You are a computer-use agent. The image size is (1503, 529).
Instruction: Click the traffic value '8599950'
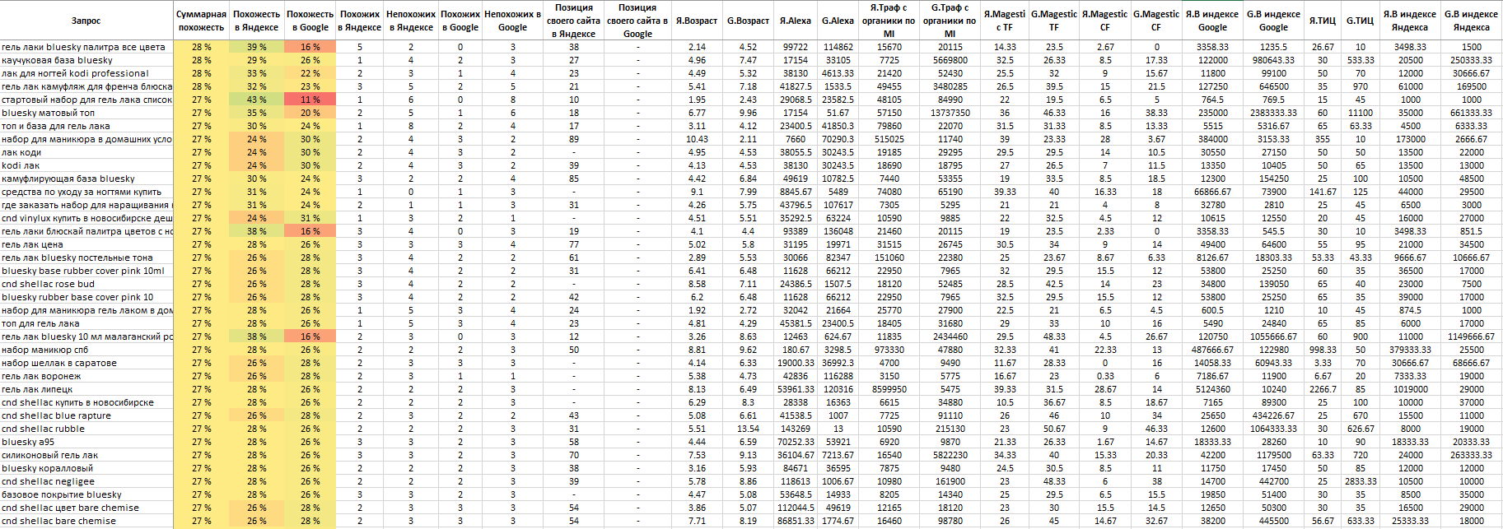pyautogui.click(x=889, y=389)
